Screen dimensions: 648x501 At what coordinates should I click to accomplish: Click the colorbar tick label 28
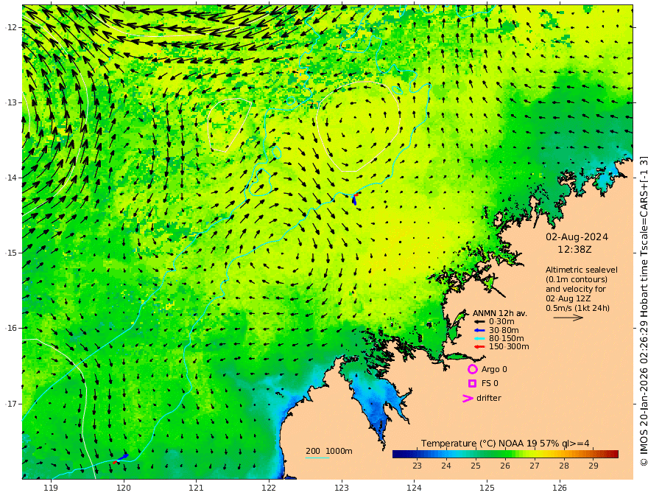pyautogui.click(x=564, y=466)
